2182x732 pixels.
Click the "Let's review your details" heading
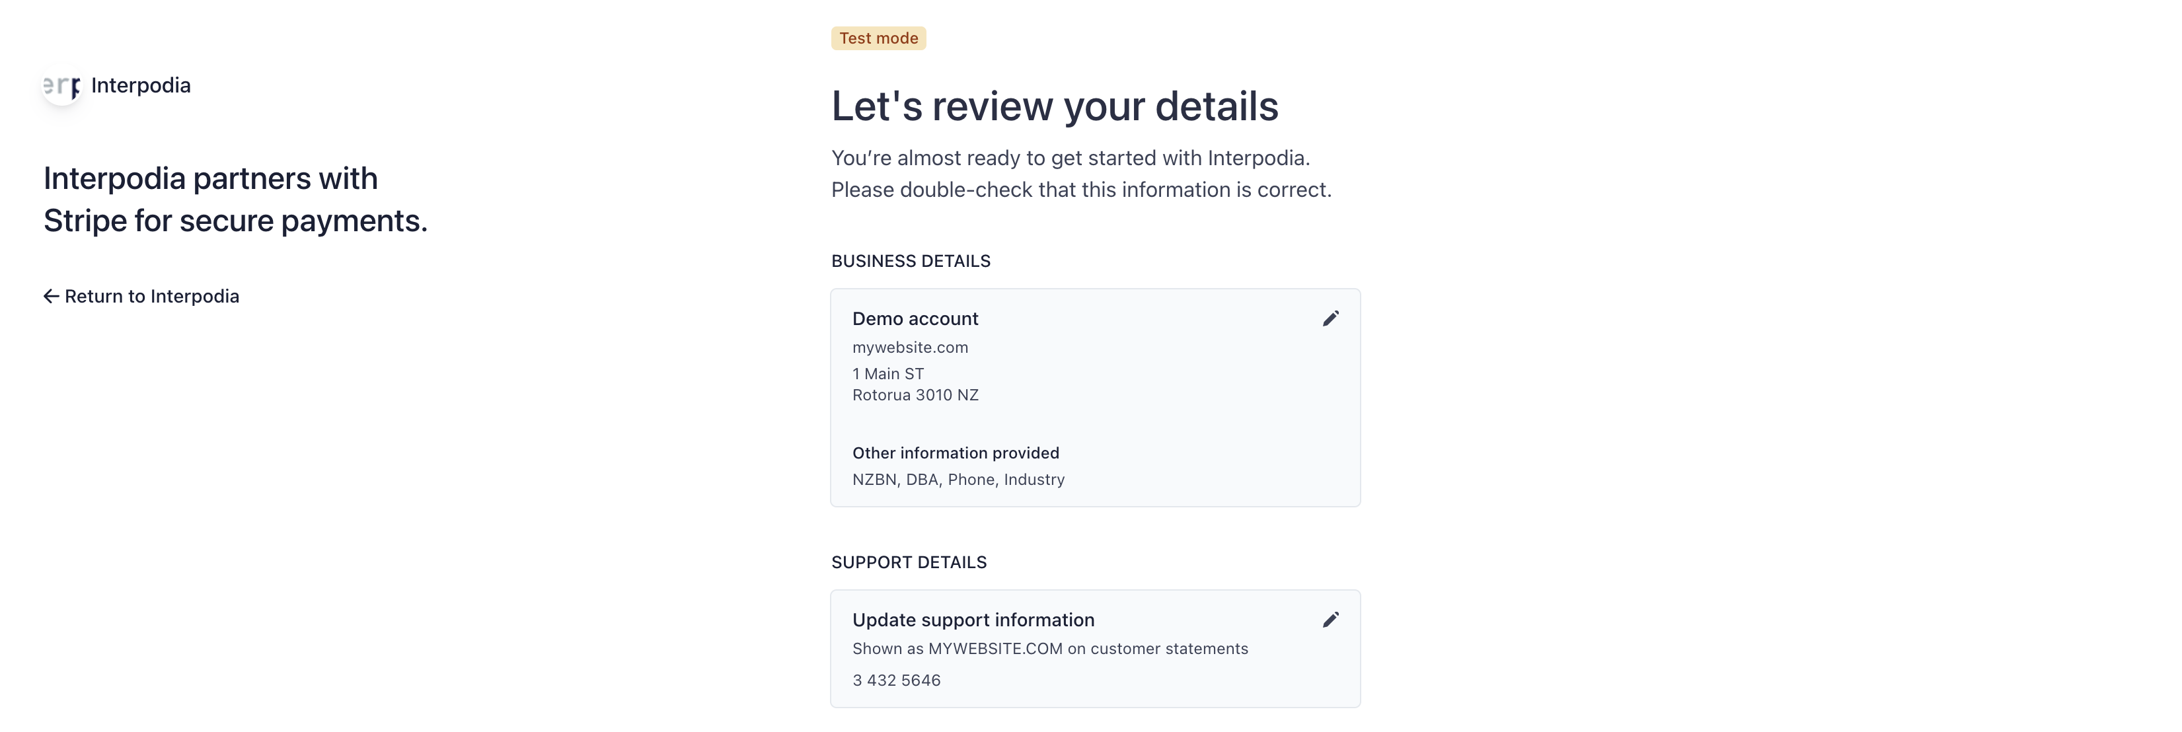coord(1054,107)
